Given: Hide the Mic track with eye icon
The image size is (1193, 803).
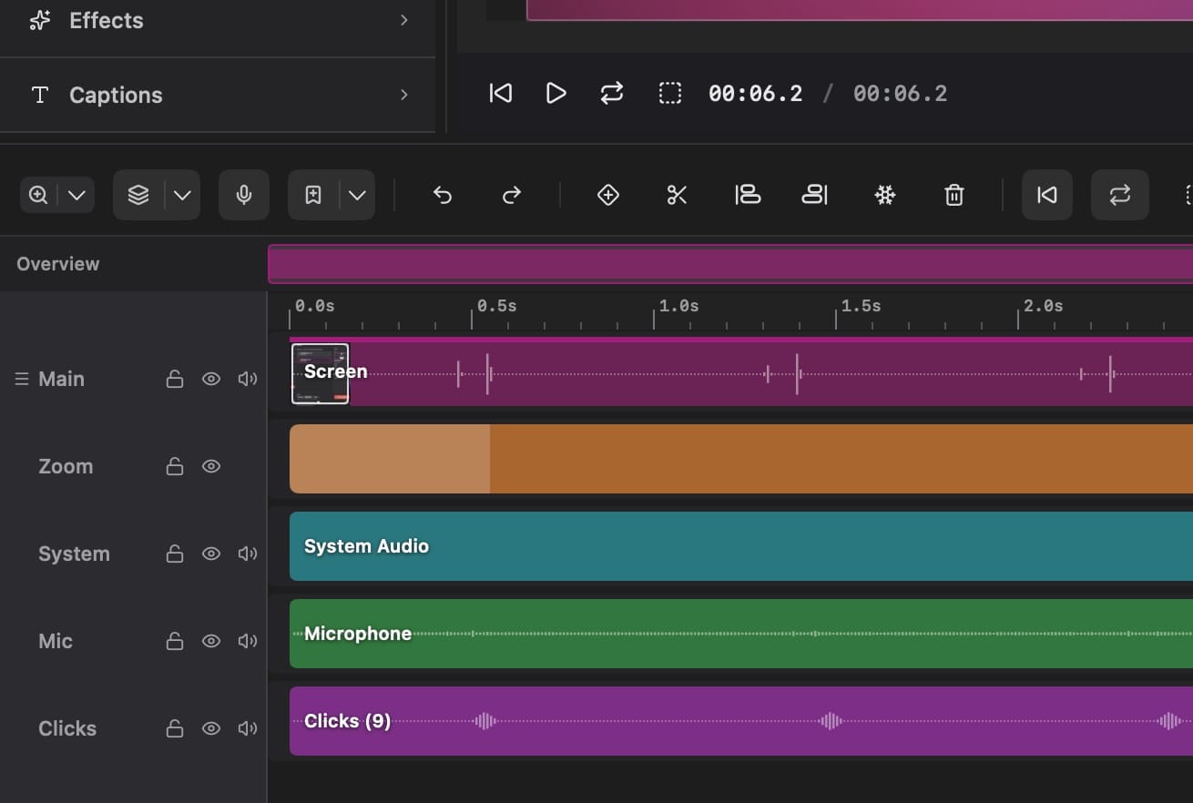Looking at the screenshot, I should click(211, 641).
